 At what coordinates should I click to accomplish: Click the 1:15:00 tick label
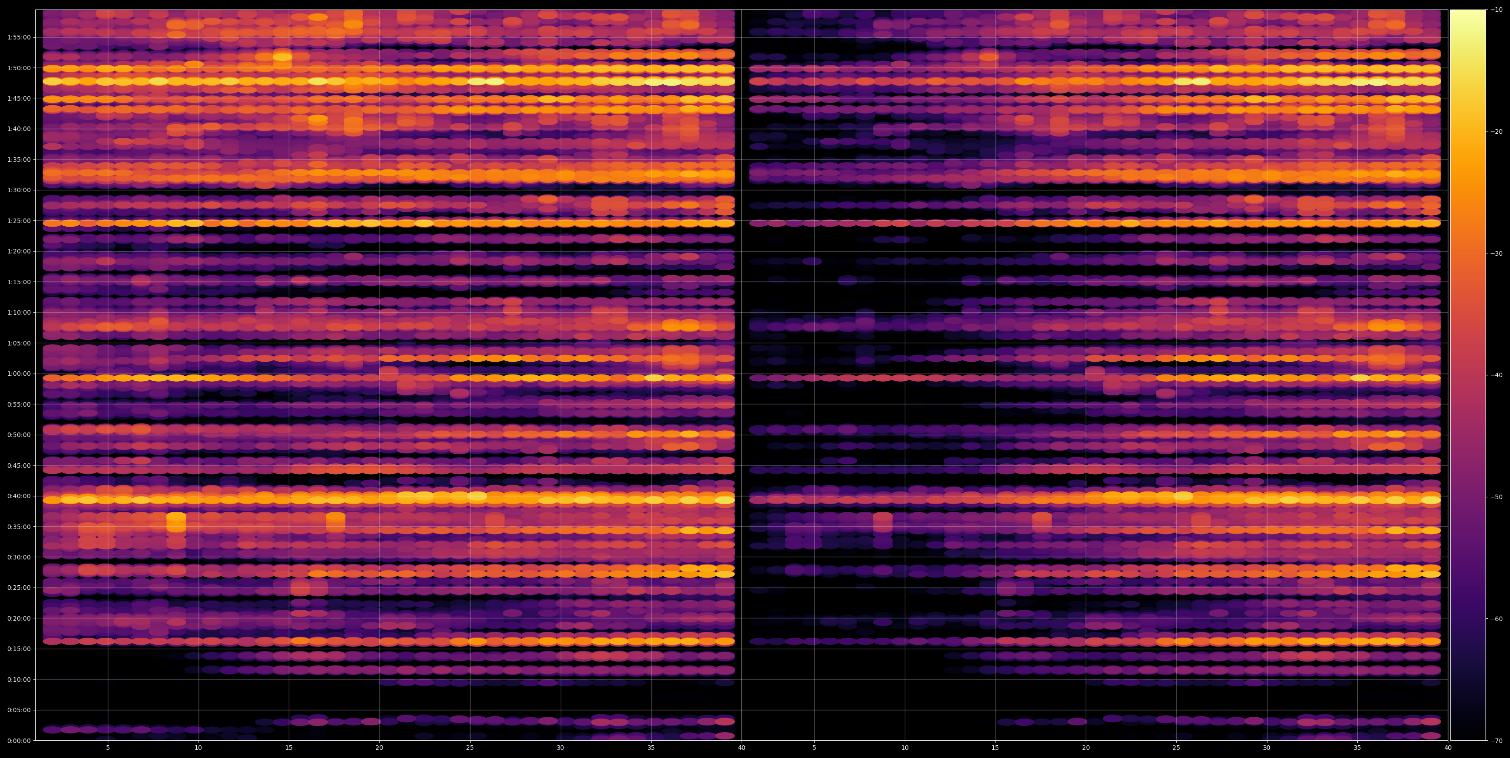[19, 282]
